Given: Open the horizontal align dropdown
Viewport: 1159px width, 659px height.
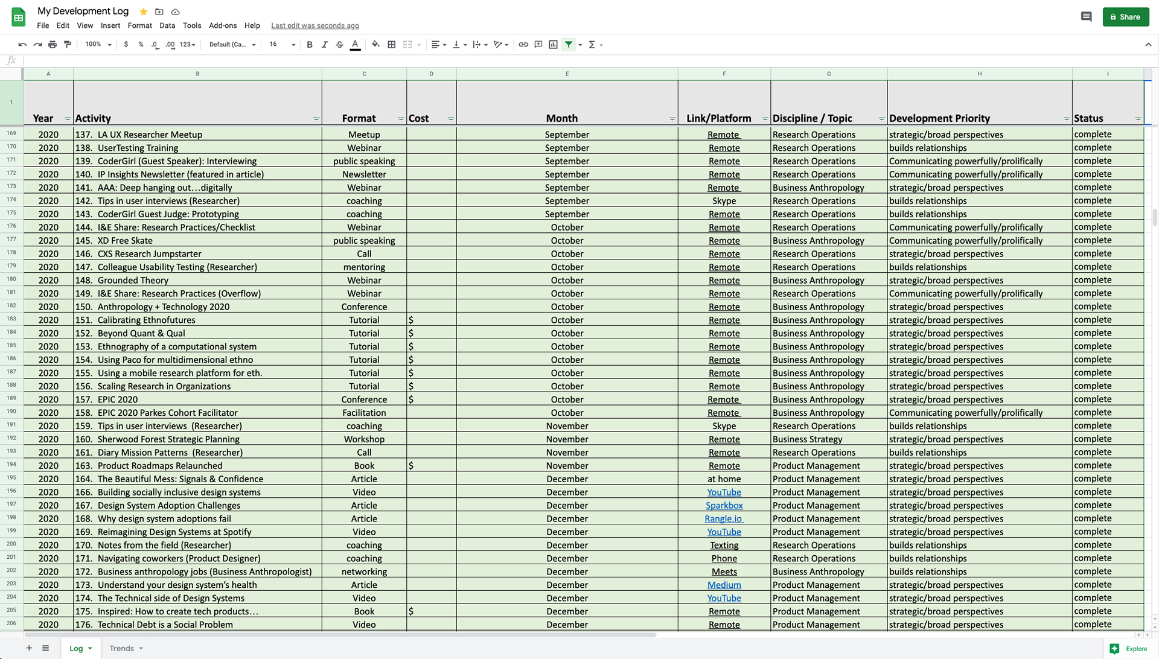Looking at the screenshot, I should 439,45.
